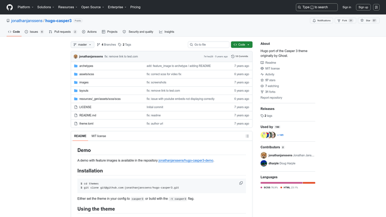Open commit hash 7e1ea26
386x217 pixels.
pyautogui.click(x=208, y=56)
